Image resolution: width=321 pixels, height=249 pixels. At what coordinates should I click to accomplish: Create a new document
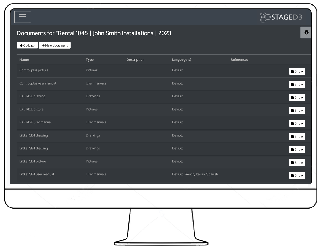[x=55, y=45]
